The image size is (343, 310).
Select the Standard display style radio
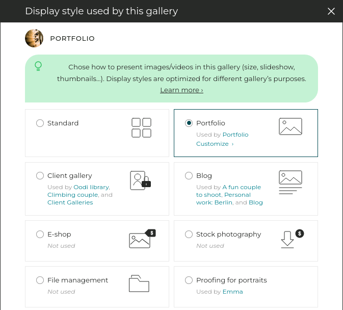[x=40, y=123]
